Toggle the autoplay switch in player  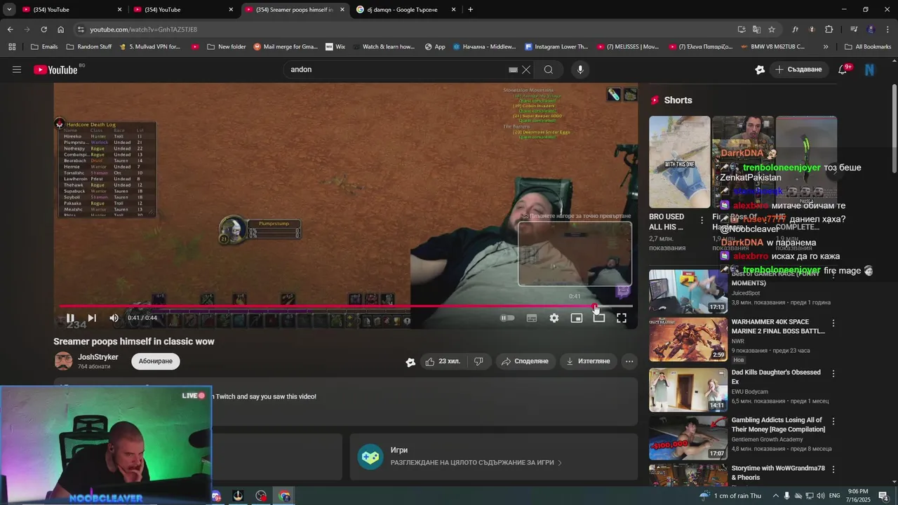(x=507, y=318)
